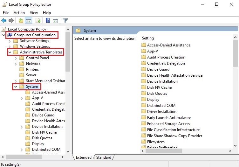239x167 pixels.
Task: Click tree pane horizontal scroll-right arrow
Action: tap(63, 157)
